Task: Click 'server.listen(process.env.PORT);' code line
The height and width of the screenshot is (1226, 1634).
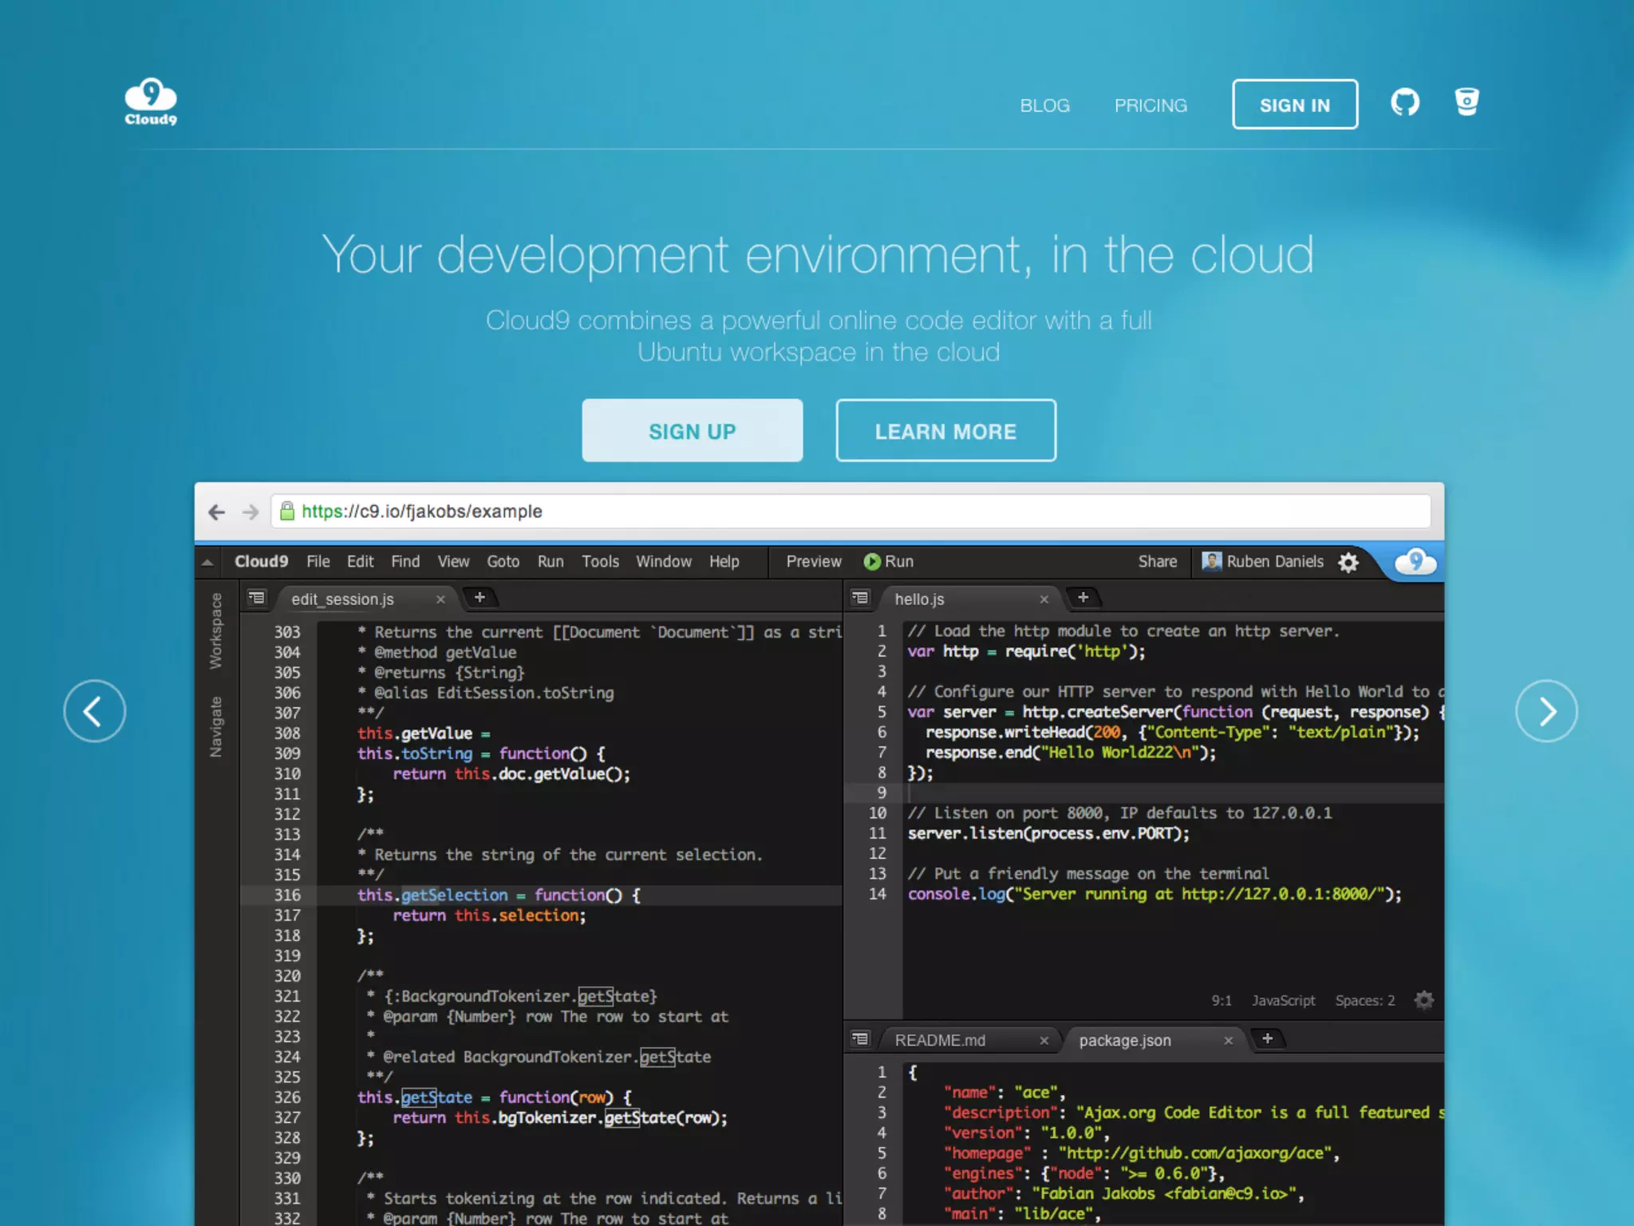Action: tap(1048, 833)
